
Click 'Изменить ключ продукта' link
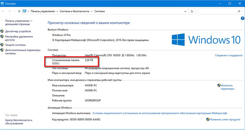click(x=225, y=119)
